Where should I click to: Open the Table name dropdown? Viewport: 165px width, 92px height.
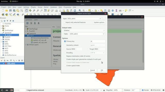click(87, 34)
